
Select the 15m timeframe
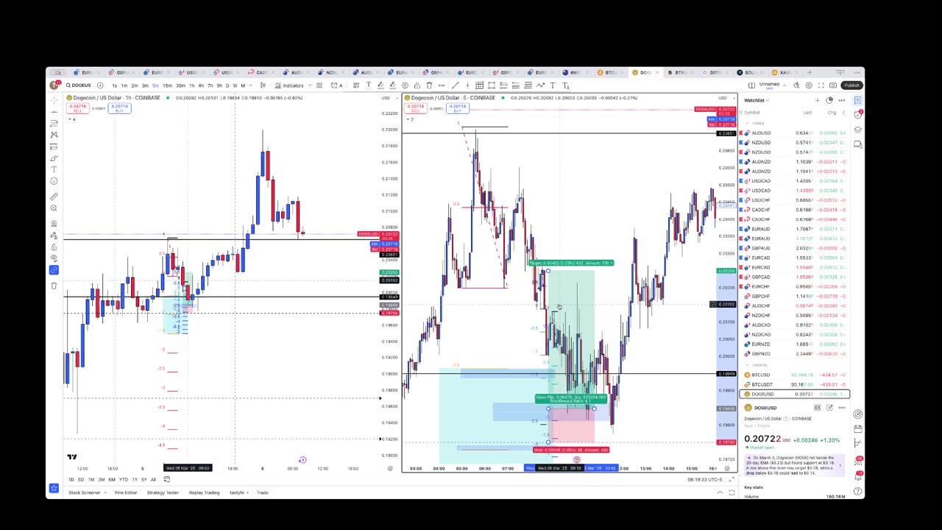(x=167, y=85)
